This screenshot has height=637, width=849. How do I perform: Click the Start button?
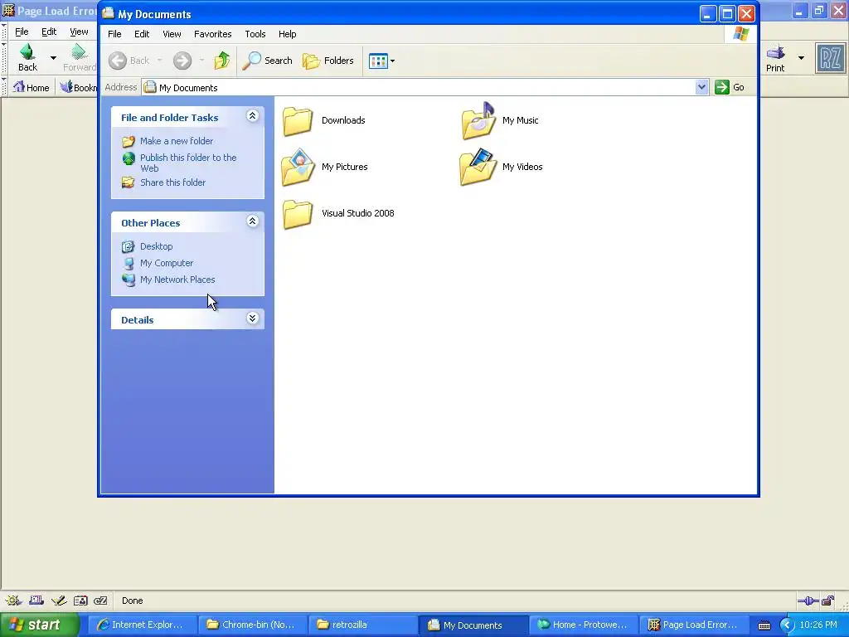tap(40, 625)
